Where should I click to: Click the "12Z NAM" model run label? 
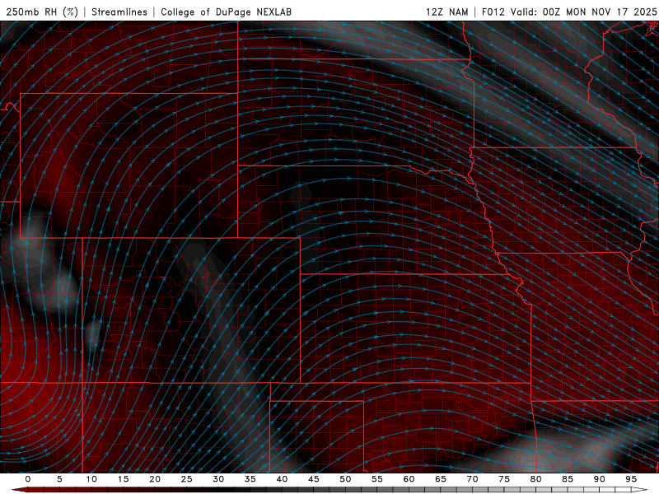pos(446,12)
